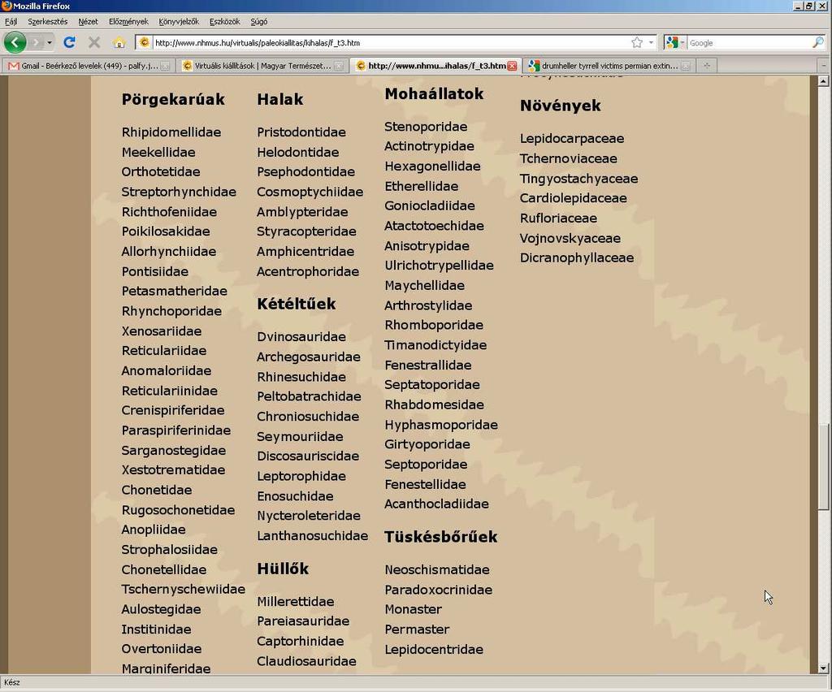Viewport: 832px width, 692px height.
Task: Click the Lepidocentridae entry
Action: click(434, 649)
